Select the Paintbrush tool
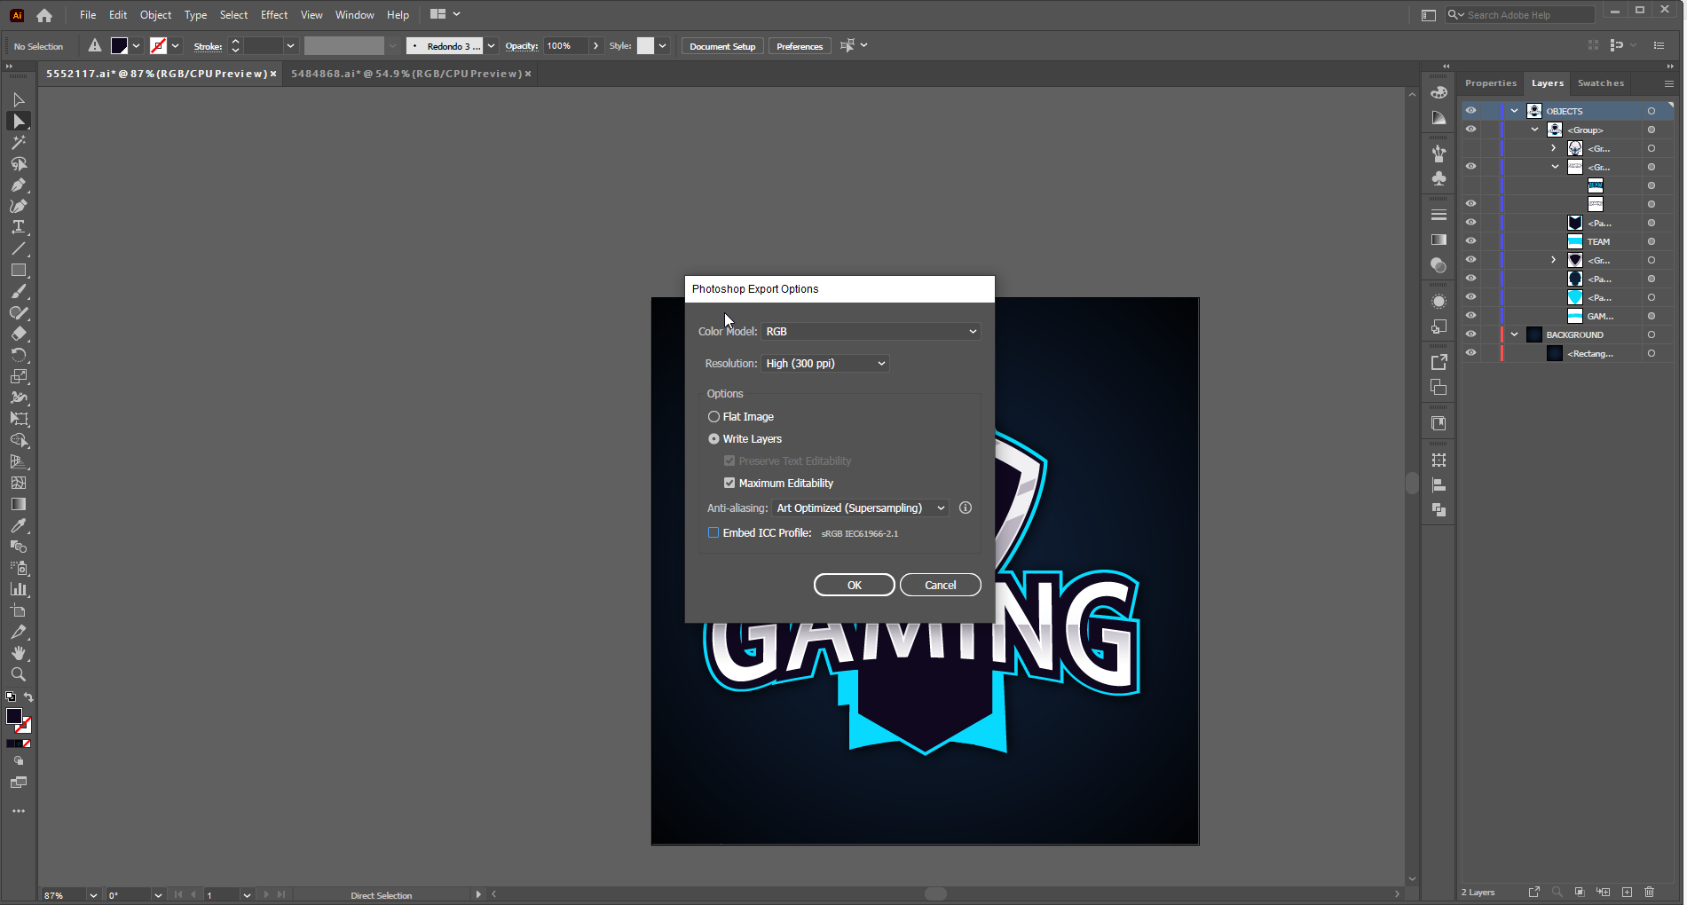 19,292
